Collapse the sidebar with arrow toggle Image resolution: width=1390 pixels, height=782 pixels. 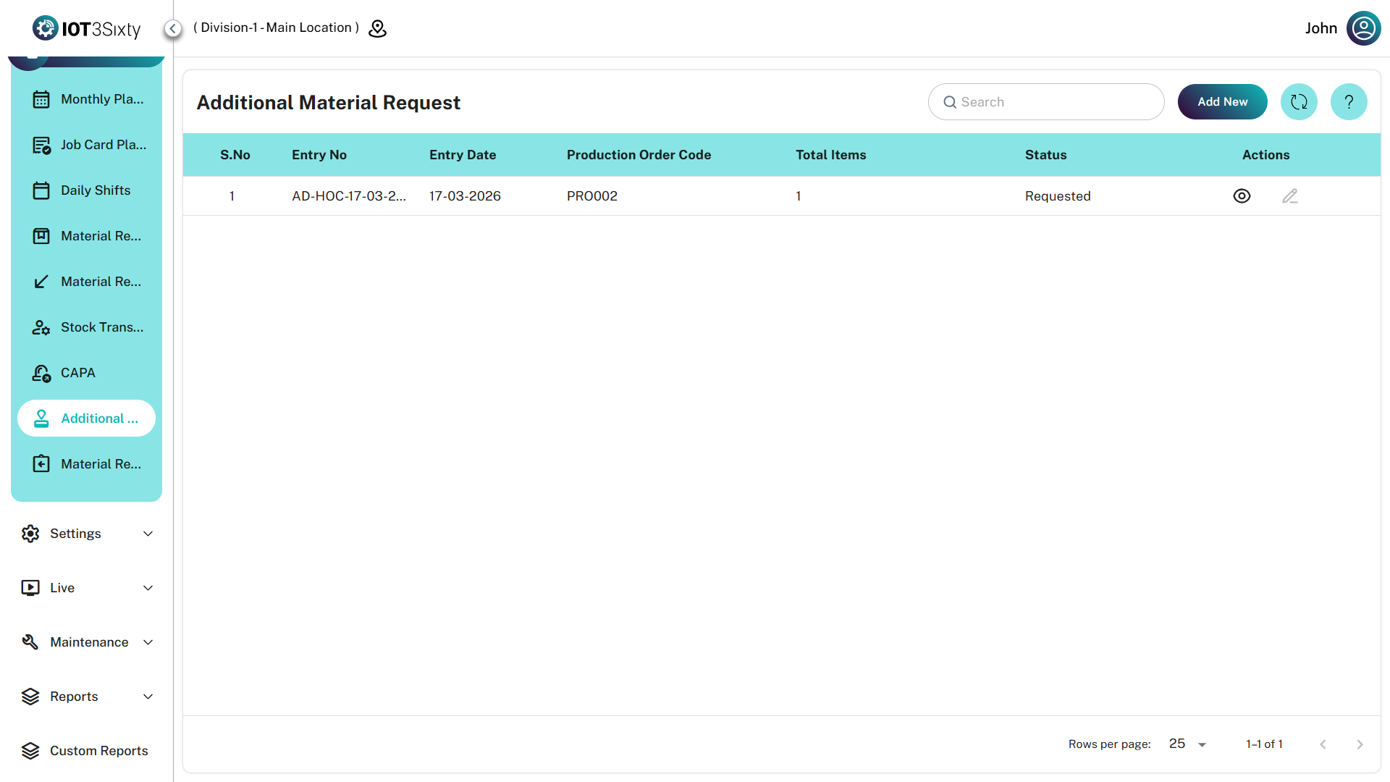pos(172,28)
